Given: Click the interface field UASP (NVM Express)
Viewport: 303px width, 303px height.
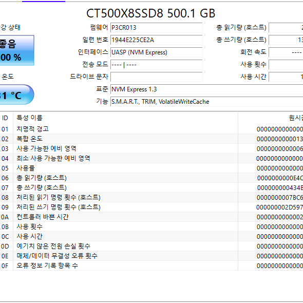Looking at the screenshot, I should point(156,52).
